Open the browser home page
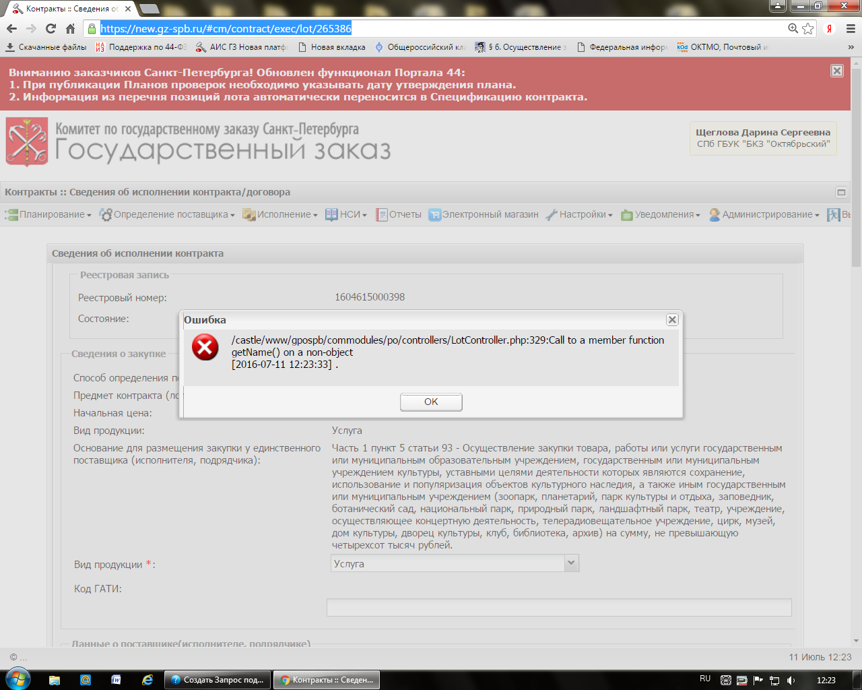The image size is (862, 690). tap(70, 28)
